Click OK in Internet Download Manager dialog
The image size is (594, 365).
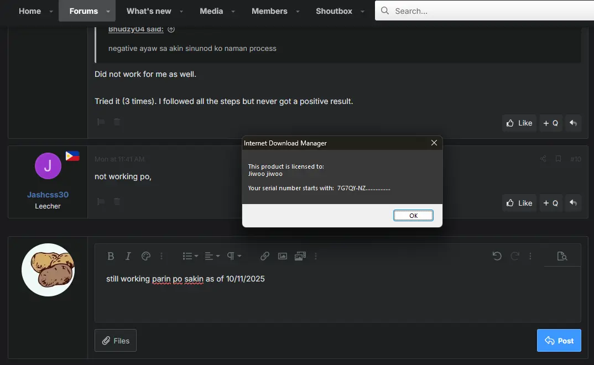tap(413, 216)
